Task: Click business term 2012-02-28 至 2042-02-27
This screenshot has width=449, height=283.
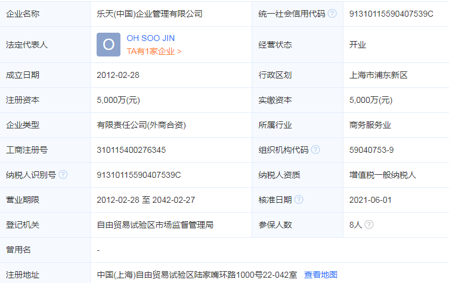Action: point(145,200)
